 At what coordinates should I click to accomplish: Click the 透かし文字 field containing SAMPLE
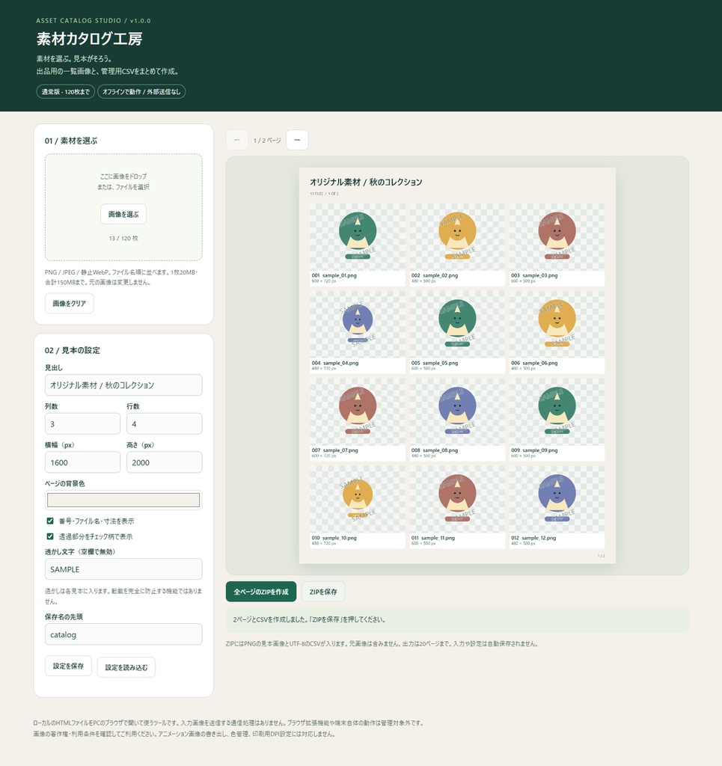point(123,569)
